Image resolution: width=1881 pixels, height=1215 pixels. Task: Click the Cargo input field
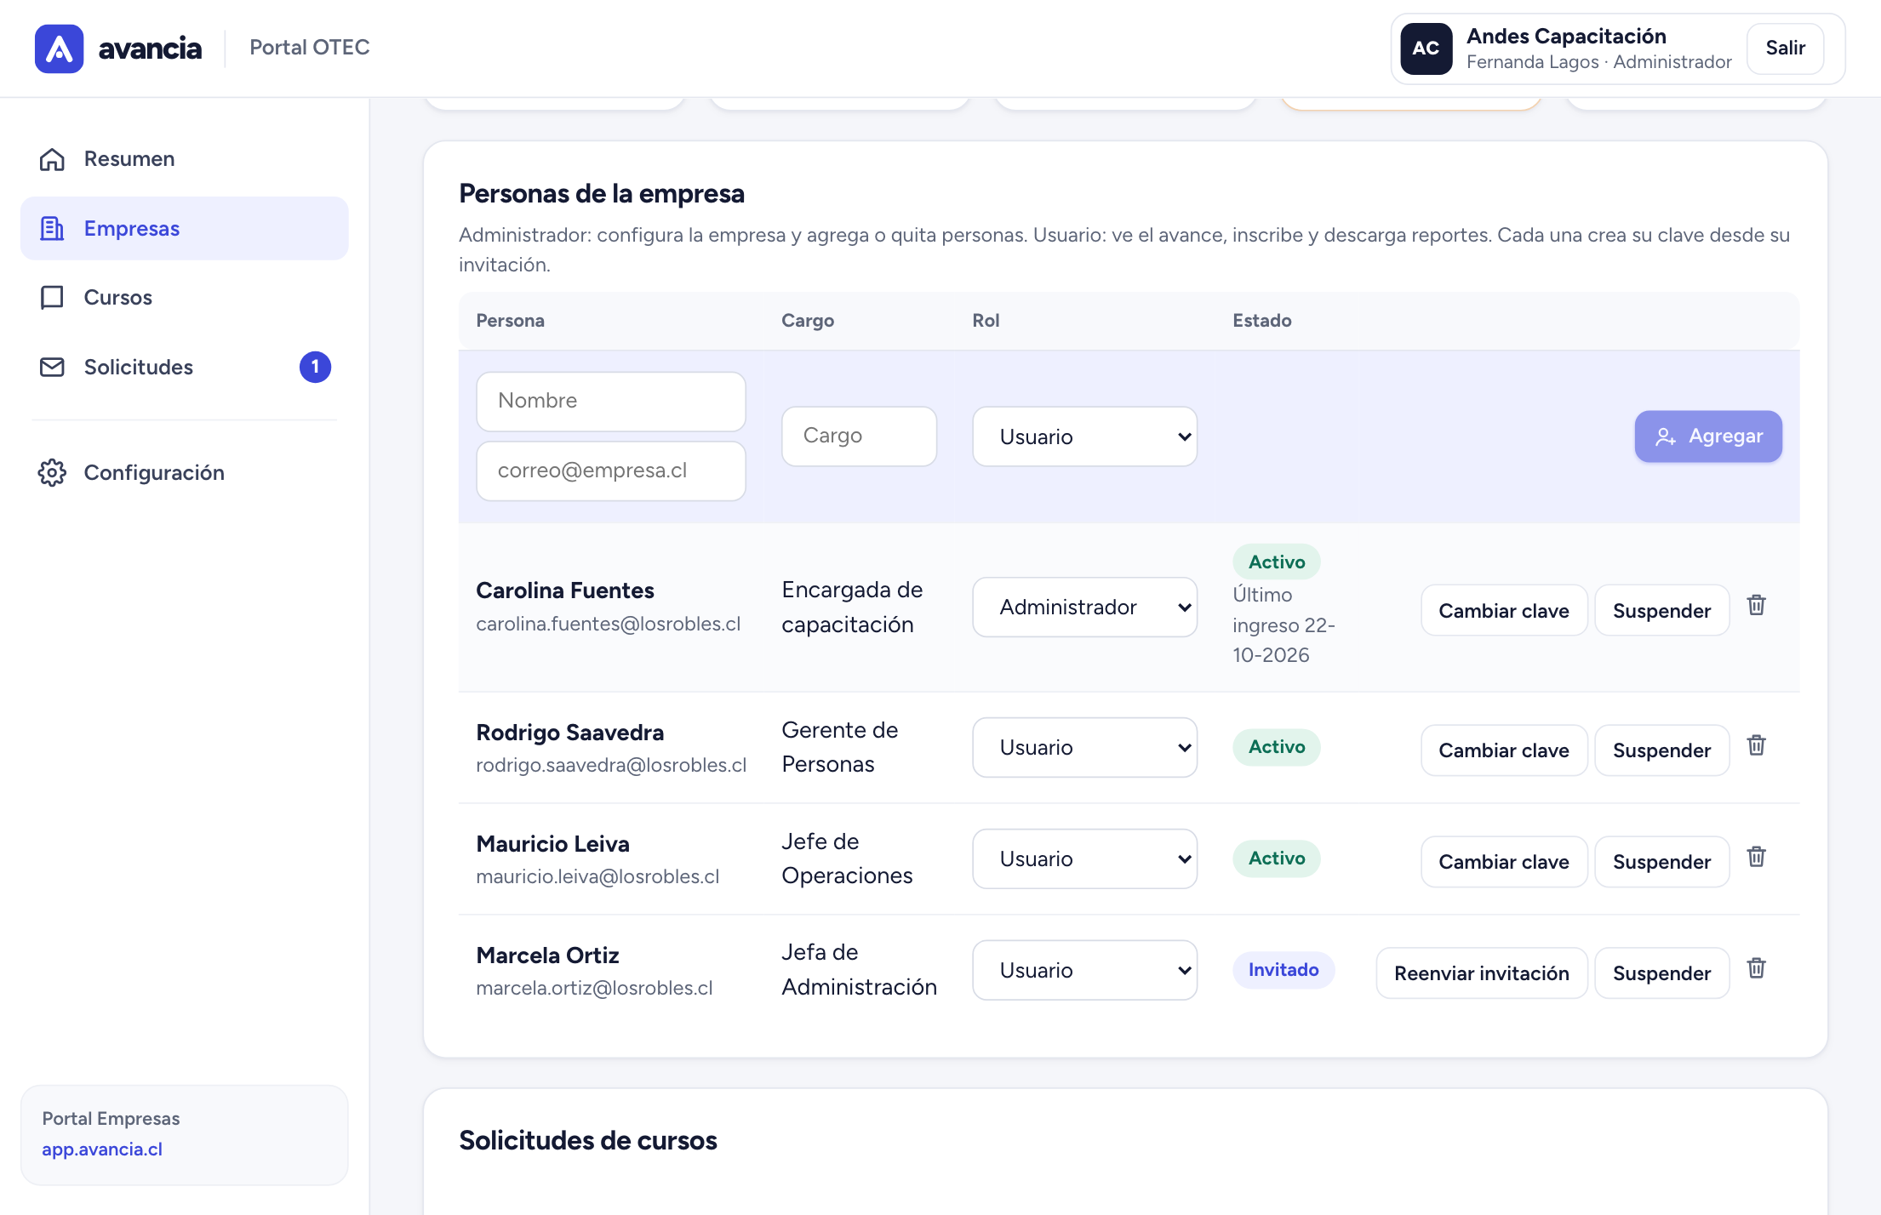(x=859, y=436)
